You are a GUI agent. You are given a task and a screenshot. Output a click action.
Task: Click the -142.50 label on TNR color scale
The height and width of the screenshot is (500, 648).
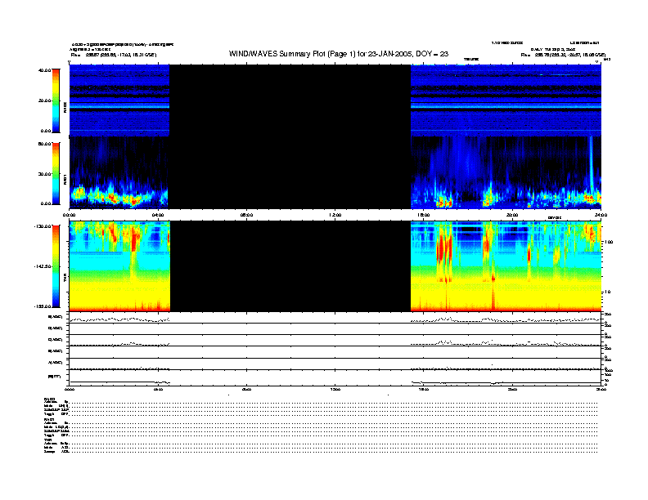[x=43, y=266]
